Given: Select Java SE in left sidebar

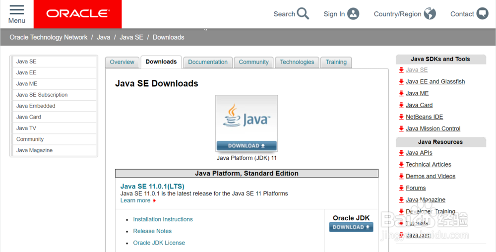Looking at the screenshot, I should click(54, 62).
